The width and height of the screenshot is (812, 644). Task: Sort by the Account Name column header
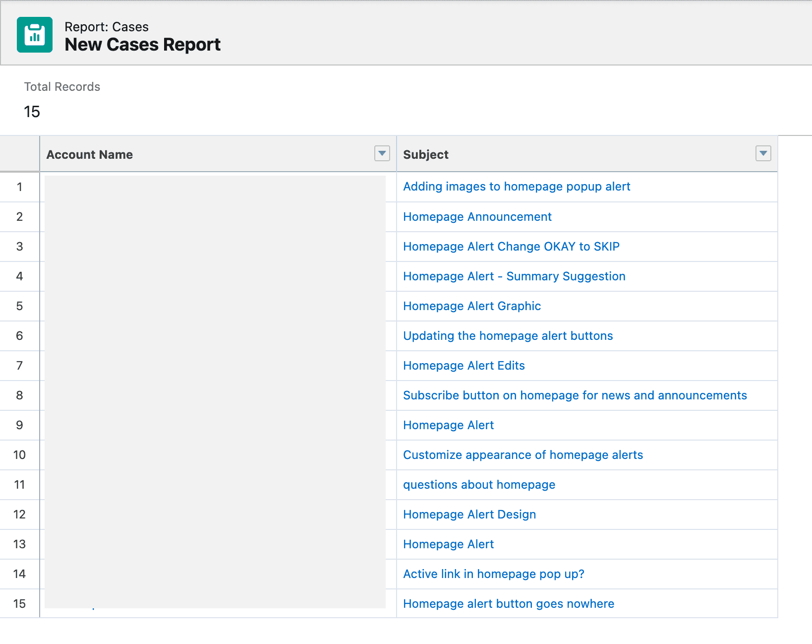[x=89, y=154]
